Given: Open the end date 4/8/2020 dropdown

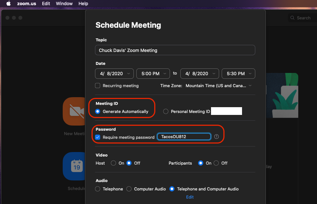Looking at the screenshot, I should click(200, 74).
